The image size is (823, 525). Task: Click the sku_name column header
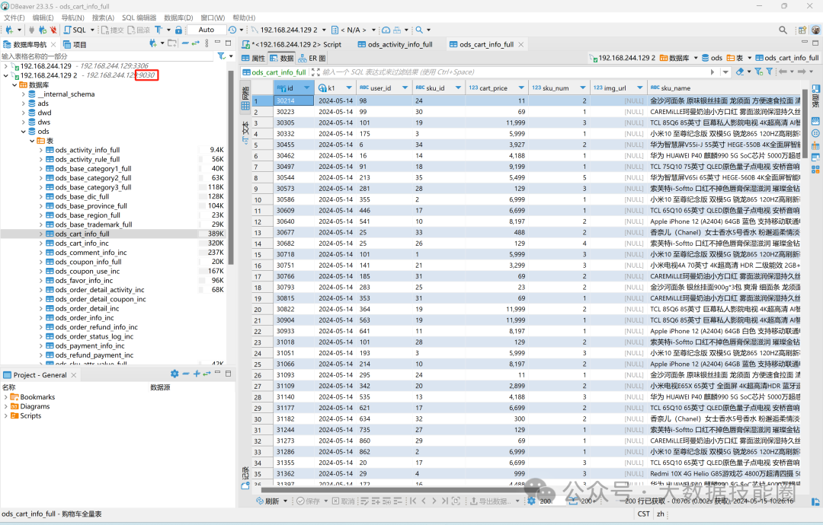[725, 87]
